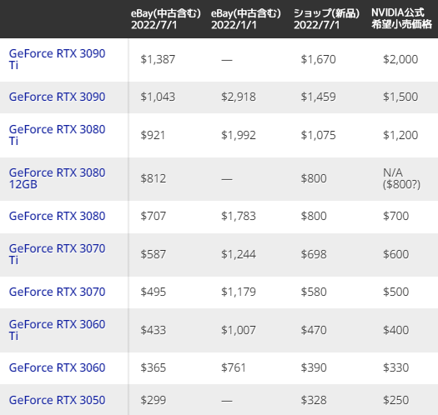Select the $2,918 eBay price cell
Image resolution: width=438 pixels, height=415 pixels.
[x=239, y=97]
